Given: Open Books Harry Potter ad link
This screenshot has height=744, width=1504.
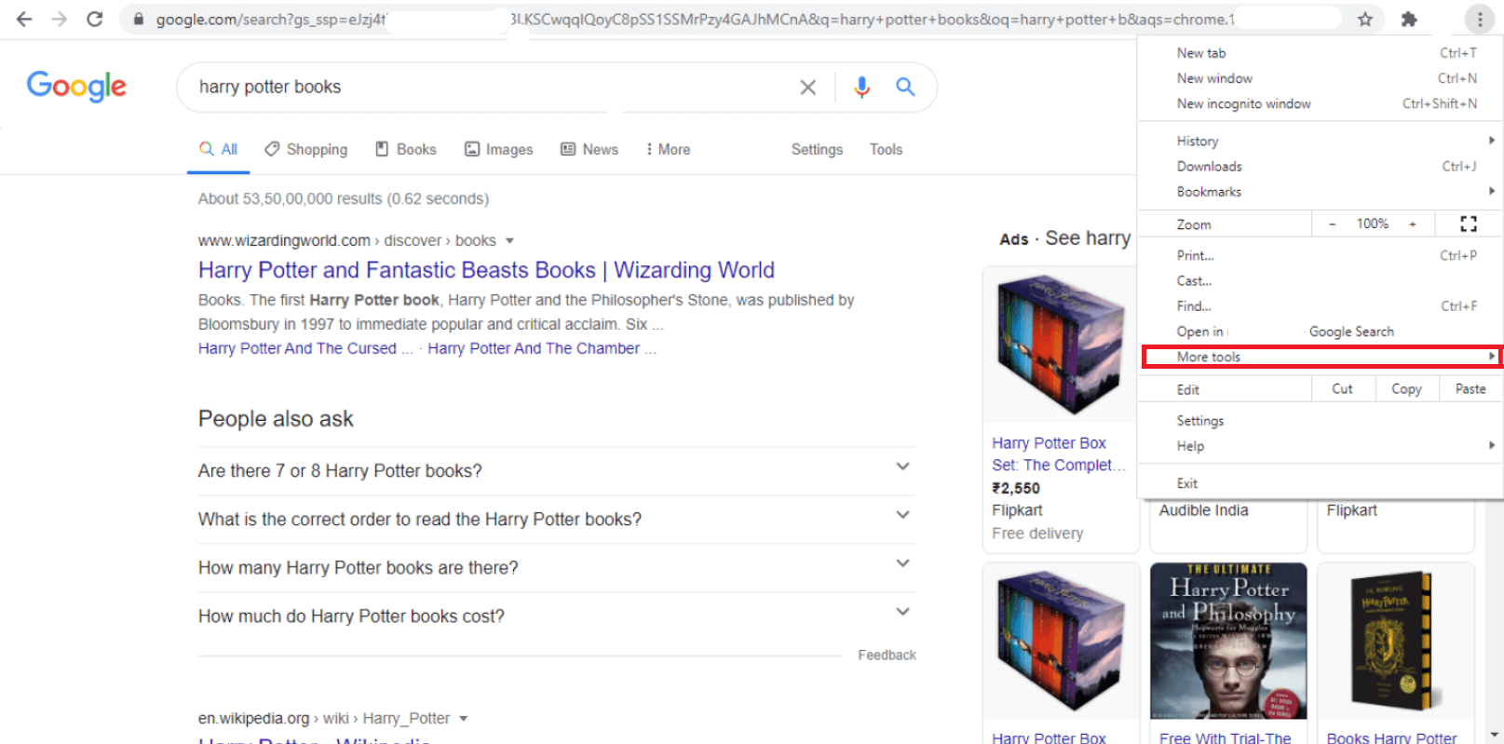Looking at the screenshot, I should tap(1391, 737).
